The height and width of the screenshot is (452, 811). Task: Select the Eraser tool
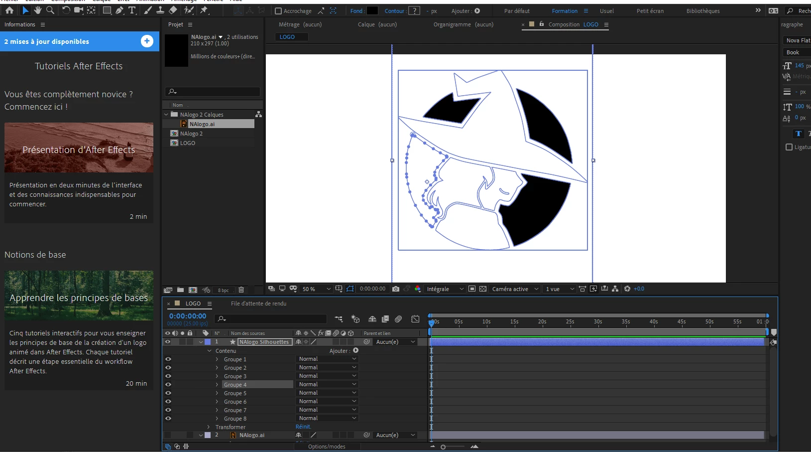[x=173, y=10]
